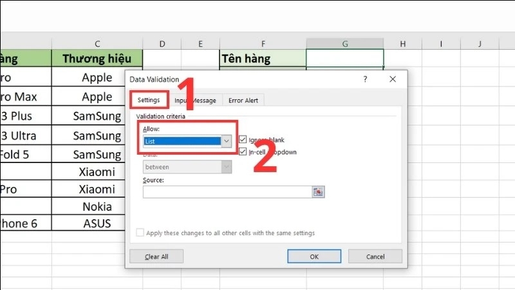515x290 pixels.
Task: Click the Nokia cell in column C
Action: pyautogui.click(x=97, y=207)
